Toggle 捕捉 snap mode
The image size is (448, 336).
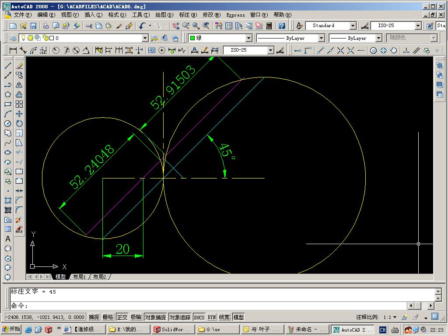click(x=94, y=317)
